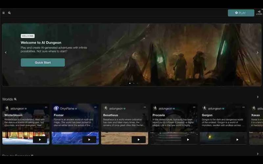This screenshot has height=164, width=263.
Task: Play the Besatheus world
Action: pos(138,139)
